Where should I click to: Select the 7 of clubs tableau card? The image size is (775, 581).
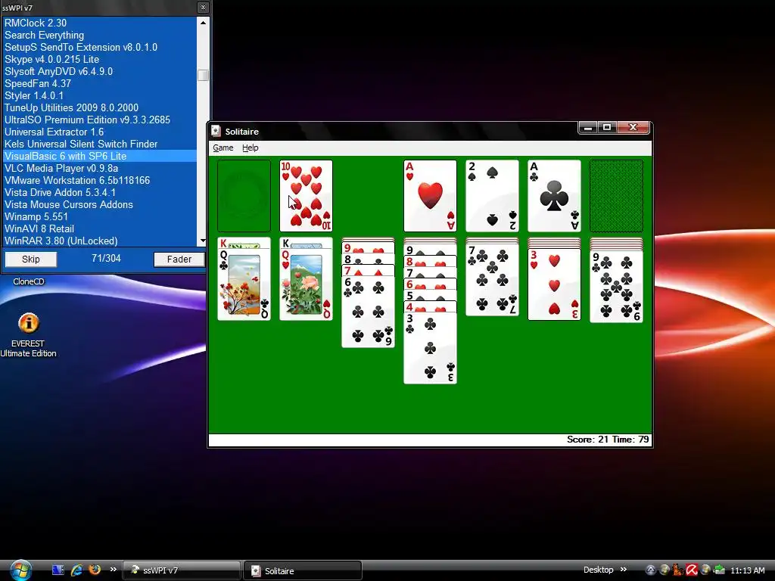pyautogui.click(x=492, y=280)
